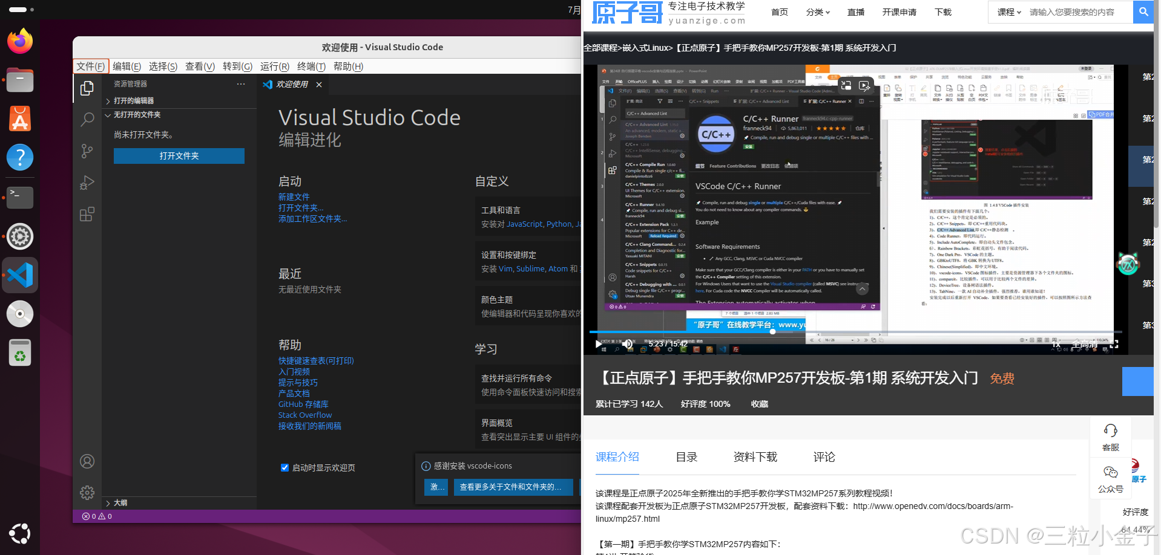Launch Firefox from the Ubuntu dock

point(20,41)
